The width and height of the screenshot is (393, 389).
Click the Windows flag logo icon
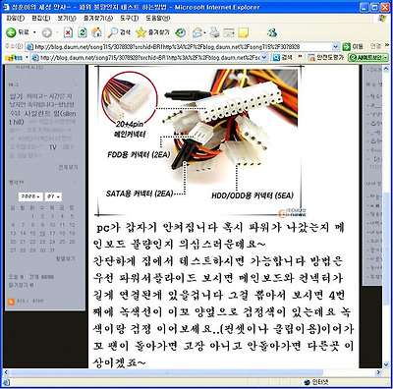point(382,19)
